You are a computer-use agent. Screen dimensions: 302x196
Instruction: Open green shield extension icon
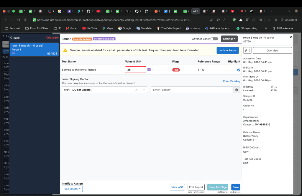[x=234, y=20]
